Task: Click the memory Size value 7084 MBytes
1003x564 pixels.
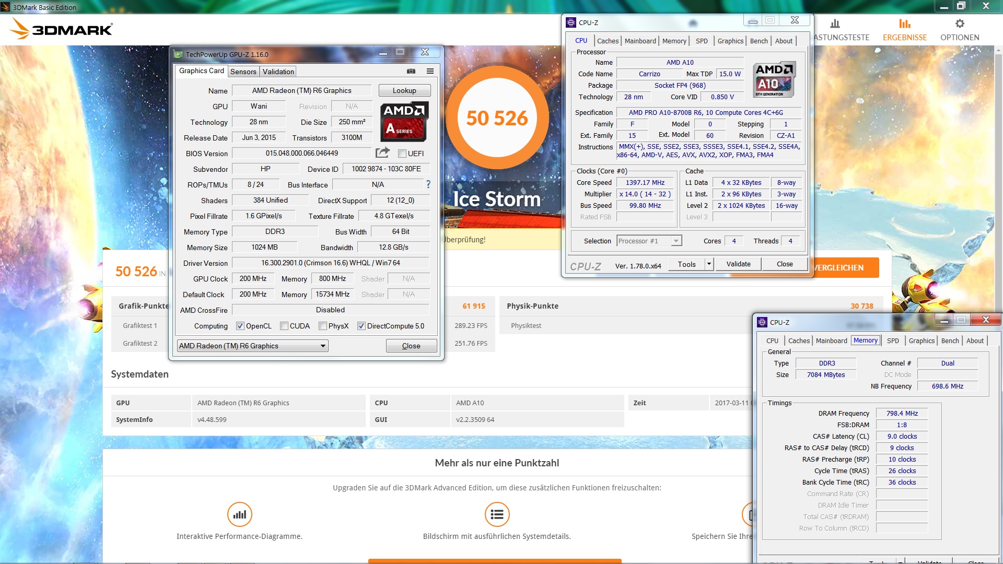Action: click(x=825, y=374)
